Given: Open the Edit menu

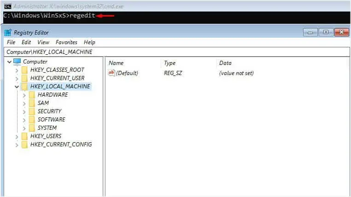Looking at the screenshot, I should (26, 42).
